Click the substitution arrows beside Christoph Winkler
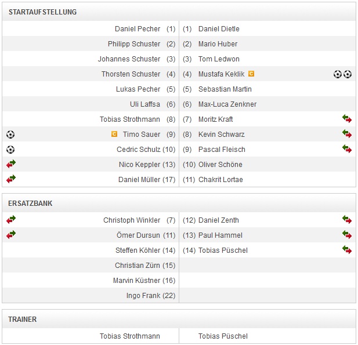The width and height of the screenshot is (358, 345). click(11, 220)
